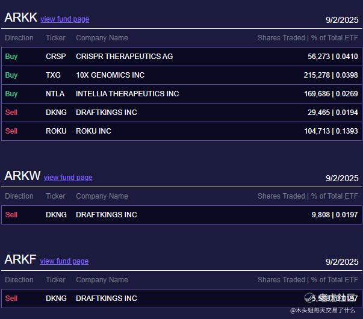Viewport: 363px width, 319px height.
Task: Click ARKK Ticker column header
Action: 55,38
